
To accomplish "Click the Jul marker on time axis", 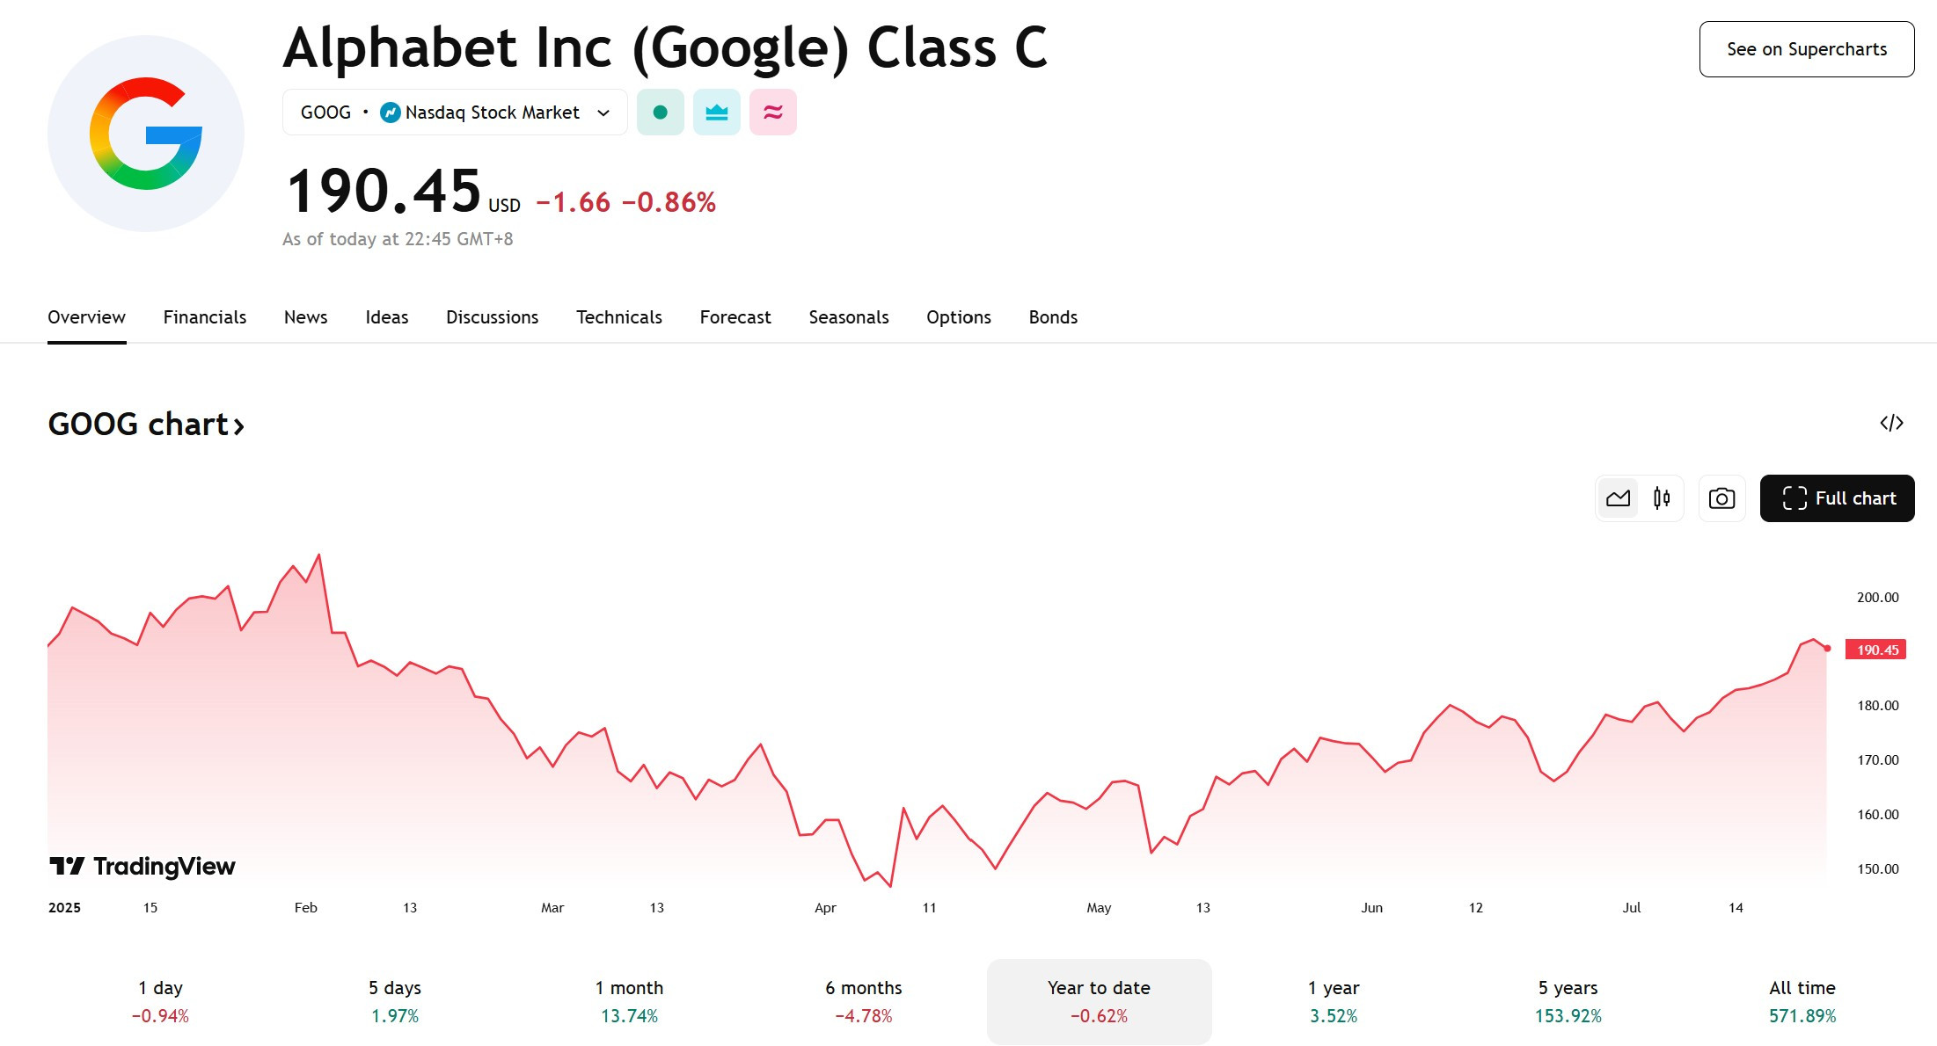I will tap(1632, 907).
